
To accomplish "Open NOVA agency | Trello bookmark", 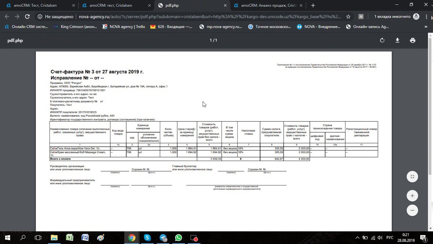I will pos(123,27).
